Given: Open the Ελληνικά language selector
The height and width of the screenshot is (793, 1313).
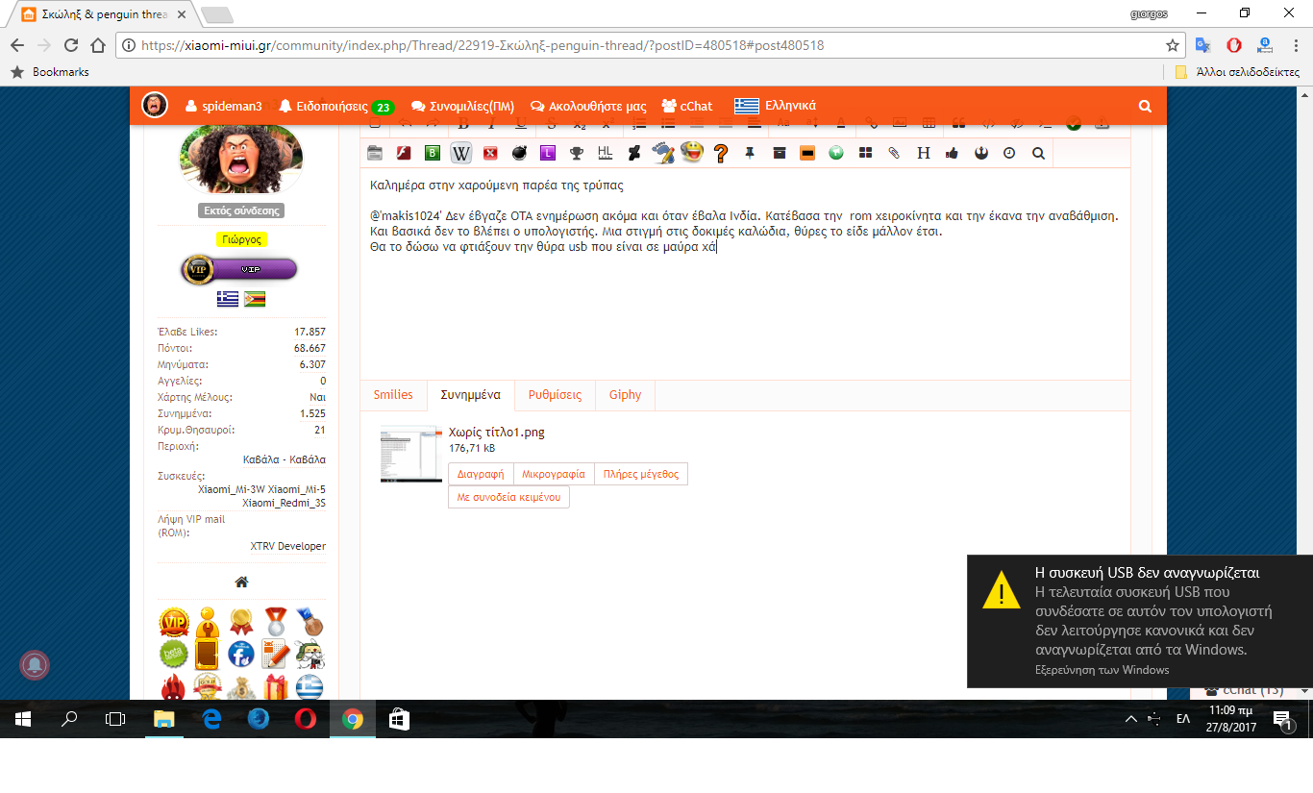Looking at the screenshot, I should 775,106.
